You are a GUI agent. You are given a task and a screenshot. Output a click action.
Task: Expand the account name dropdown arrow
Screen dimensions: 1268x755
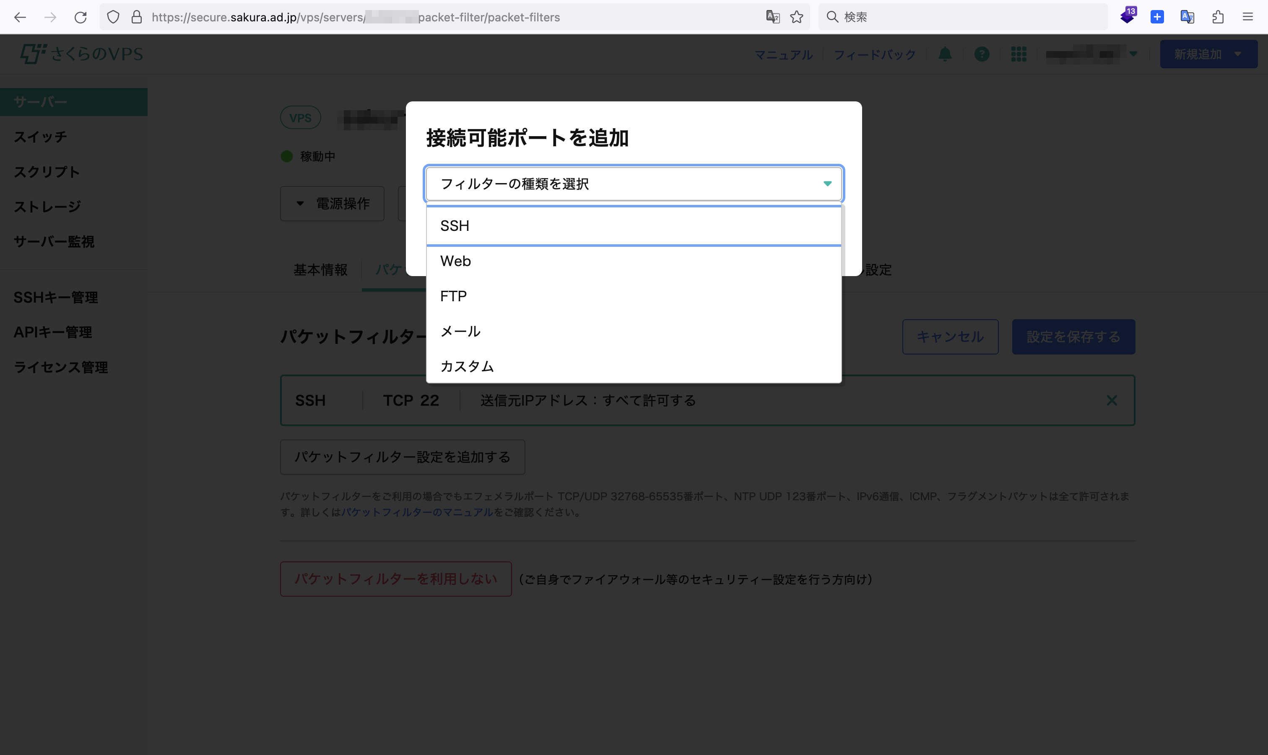pos(1133,54)
